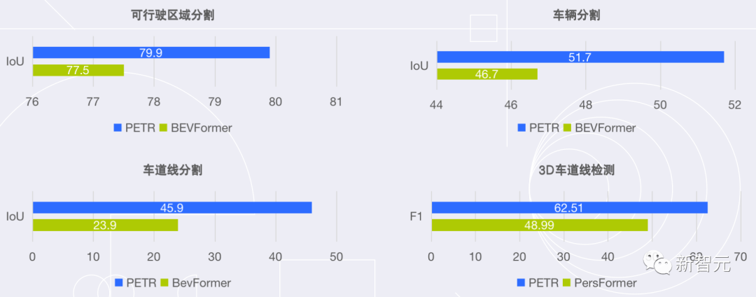Select the blue 79.9 PETR bar
The width and height of the screenshot is (756, 297).
click(x=150, y=53)
